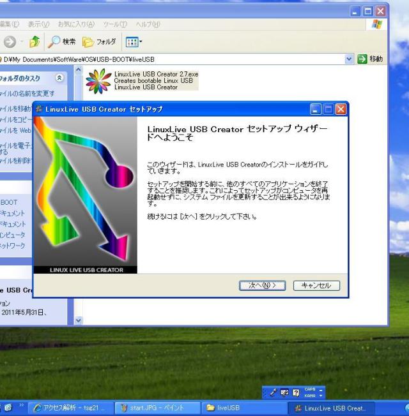
Task: Click the address bar path field
Action: (x=173, y=59)
